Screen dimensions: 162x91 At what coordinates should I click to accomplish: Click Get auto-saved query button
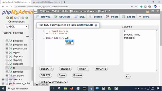click(53, 82)
